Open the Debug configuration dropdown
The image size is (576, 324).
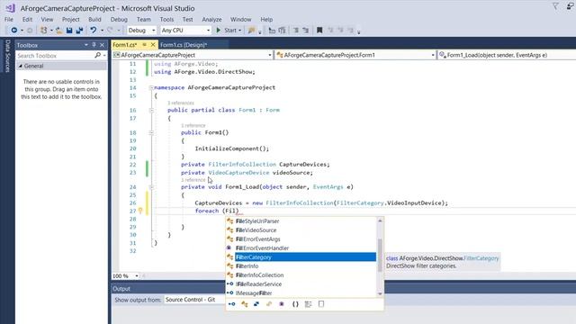(x=142, y=30)
